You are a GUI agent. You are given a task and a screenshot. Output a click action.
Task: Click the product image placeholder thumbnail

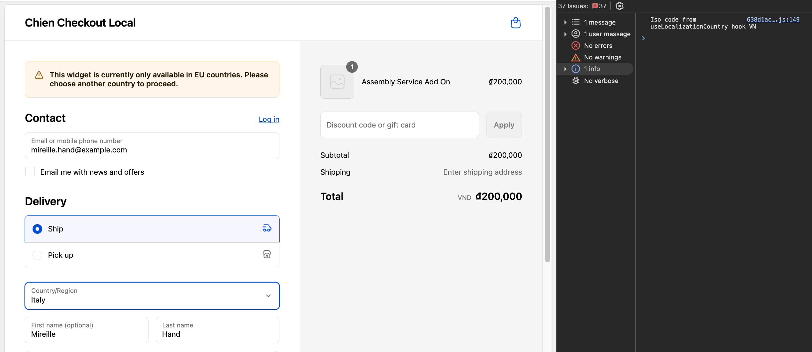coord(337,82)
